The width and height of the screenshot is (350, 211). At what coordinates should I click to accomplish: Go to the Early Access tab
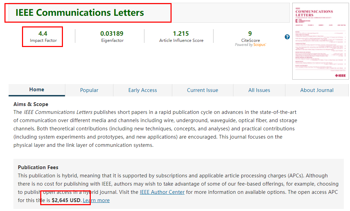(x=142, y=90)
